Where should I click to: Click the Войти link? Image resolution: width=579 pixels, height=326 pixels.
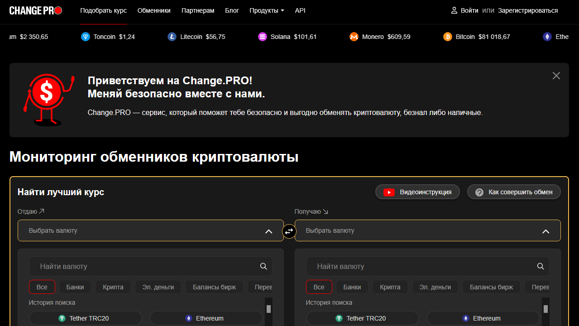pos(469,10)
